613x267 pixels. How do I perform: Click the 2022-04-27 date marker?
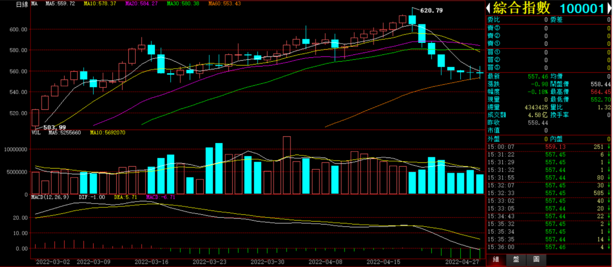click(x=463, y=263)
